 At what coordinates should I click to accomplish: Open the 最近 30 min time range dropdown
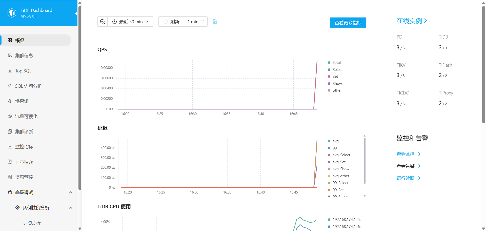point(131,22)
